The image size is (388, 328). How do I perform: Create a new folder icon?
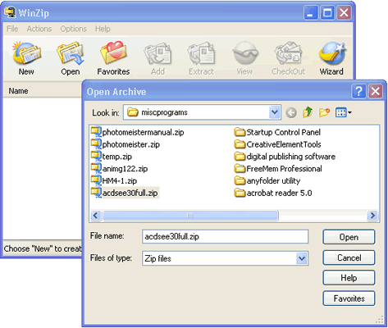[x=324, y=112]
